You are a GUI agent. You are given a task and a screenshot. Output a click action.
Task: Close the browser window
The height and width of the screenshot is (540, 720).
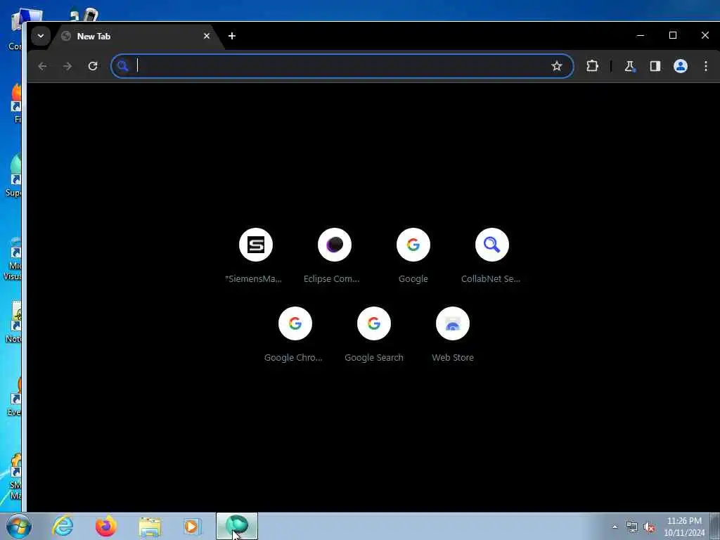click(x=705, y=35)
